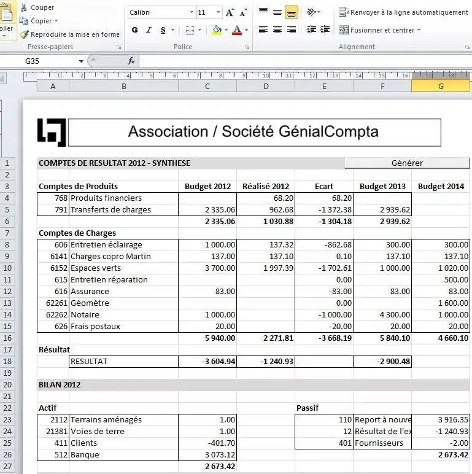Open the Police dialog launcher
This screenshot has height=474, width=472.
[x=247, y=47]
